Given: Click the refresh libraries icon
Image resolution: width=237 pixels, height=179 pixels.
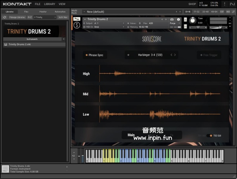Looking at the screenshot, I should coord(4,17).
